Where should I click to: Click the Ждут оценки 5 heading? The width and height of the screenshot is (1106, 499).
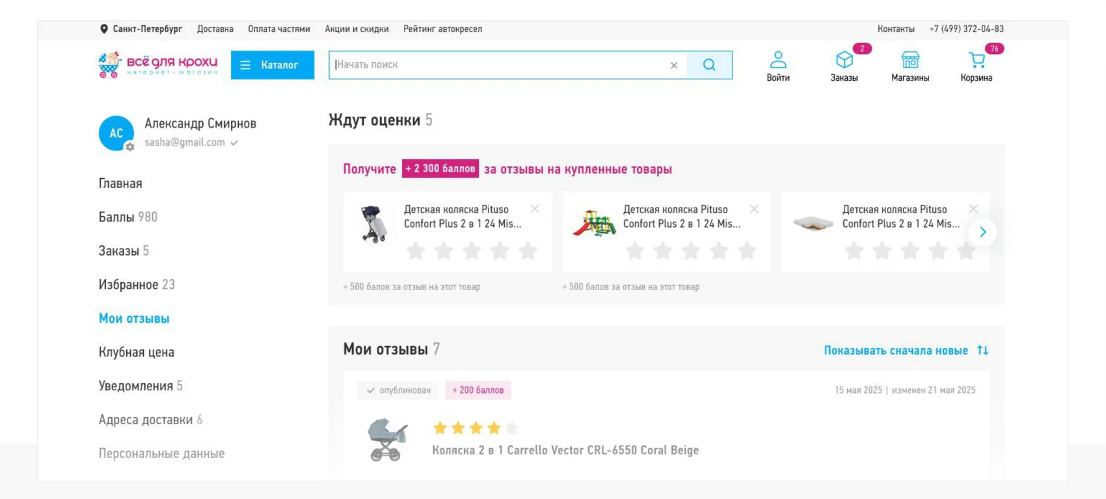tap(381, 120)
